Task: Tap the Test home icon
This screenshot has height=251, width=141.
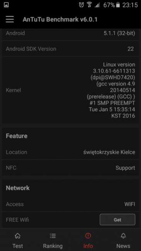Action: pyautogui.click(x=18, y=236)
